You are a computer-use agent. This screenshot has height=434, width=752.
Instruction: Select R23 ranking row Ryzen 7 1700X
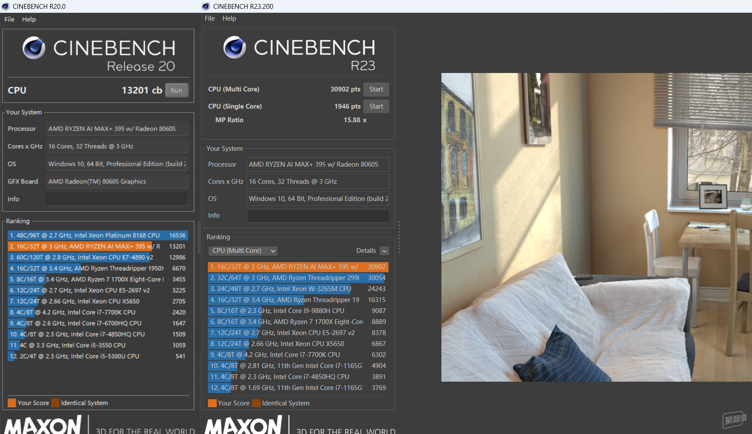298,322
